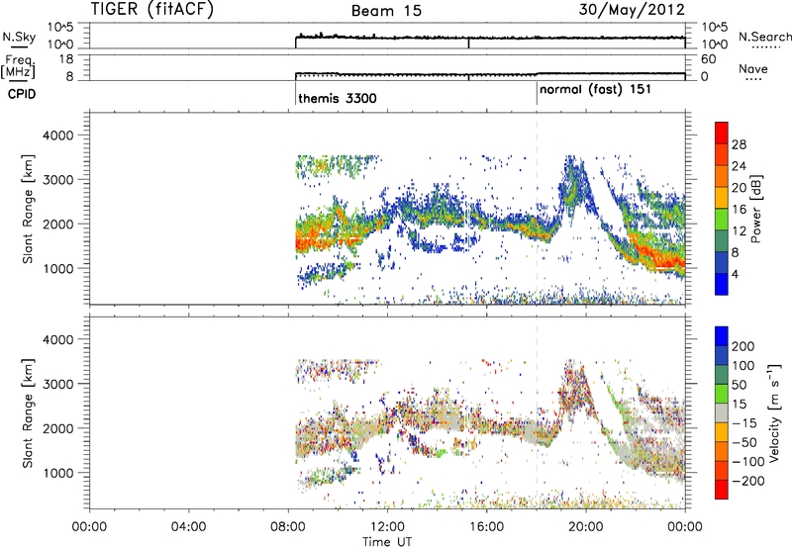Viewport: 792px width, 548px height.
Task: Pick the yellow -15 to -50 velocity segment
Action: pos(722,432)
